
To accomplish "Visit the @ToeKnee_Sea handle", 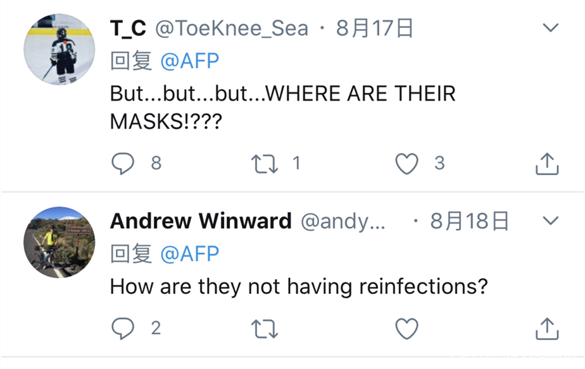I will pyautogui.click(x=232, y=28).
